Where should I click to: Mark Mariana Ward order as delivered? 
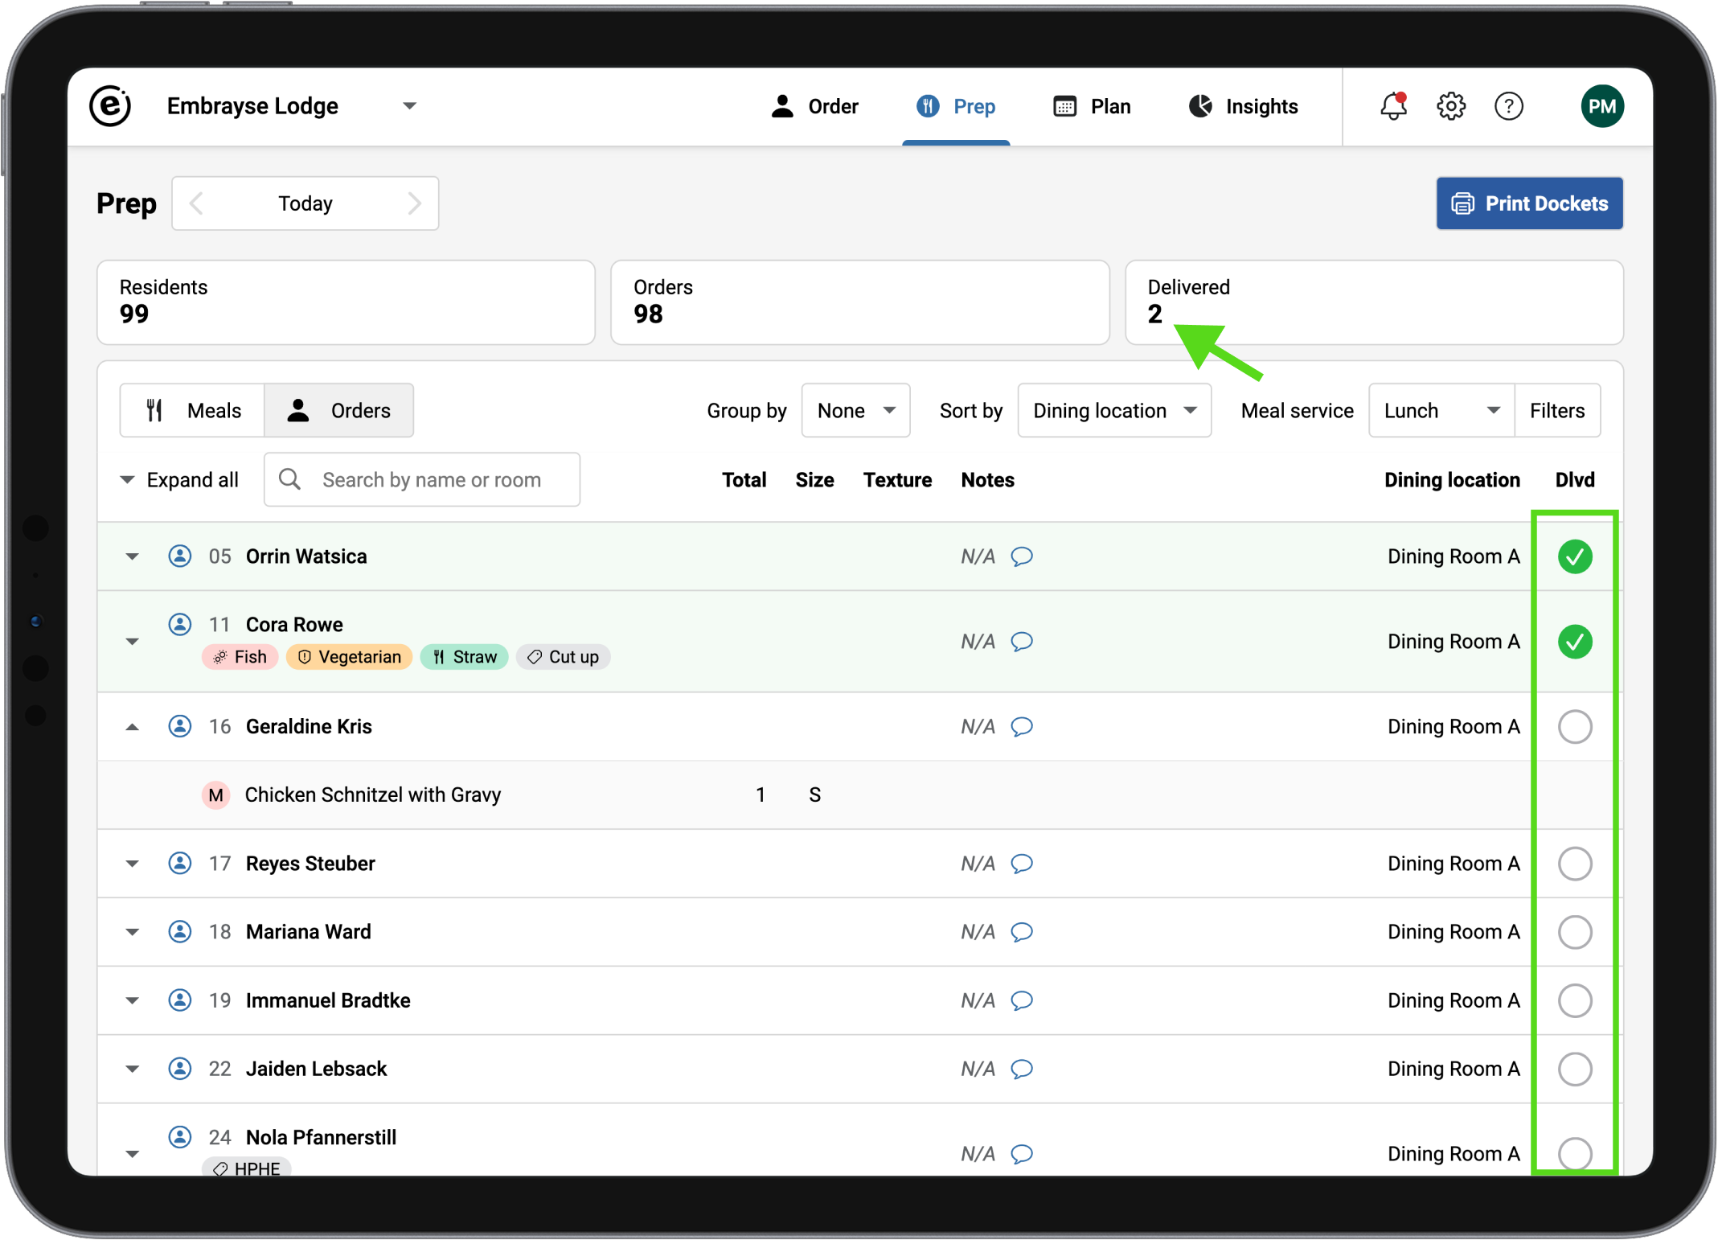coord(1574,932)
